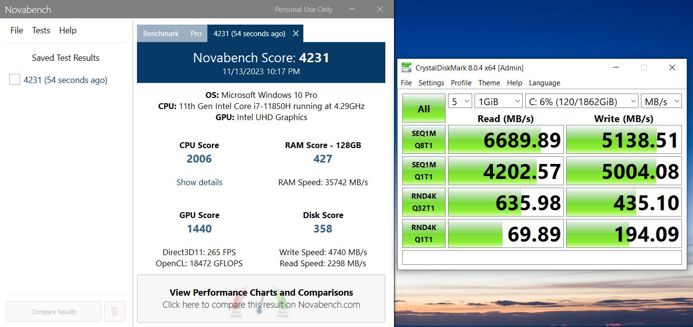693x327 pixels.
Task: Click the CPU i7-11850H info line
Action: (x=261, y=106)
